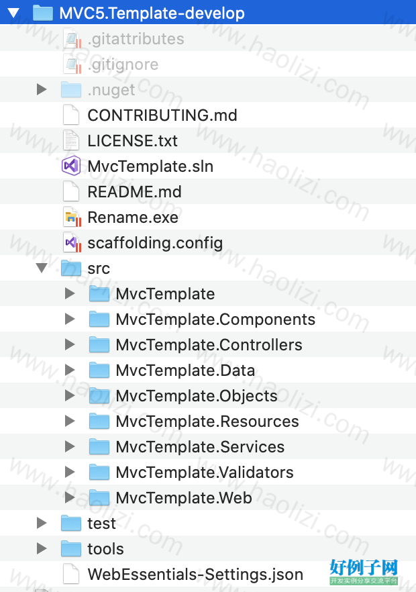Screen dimensions: 416x592
Task: Collapse the src folder triangle
Action: click(42, 268)
